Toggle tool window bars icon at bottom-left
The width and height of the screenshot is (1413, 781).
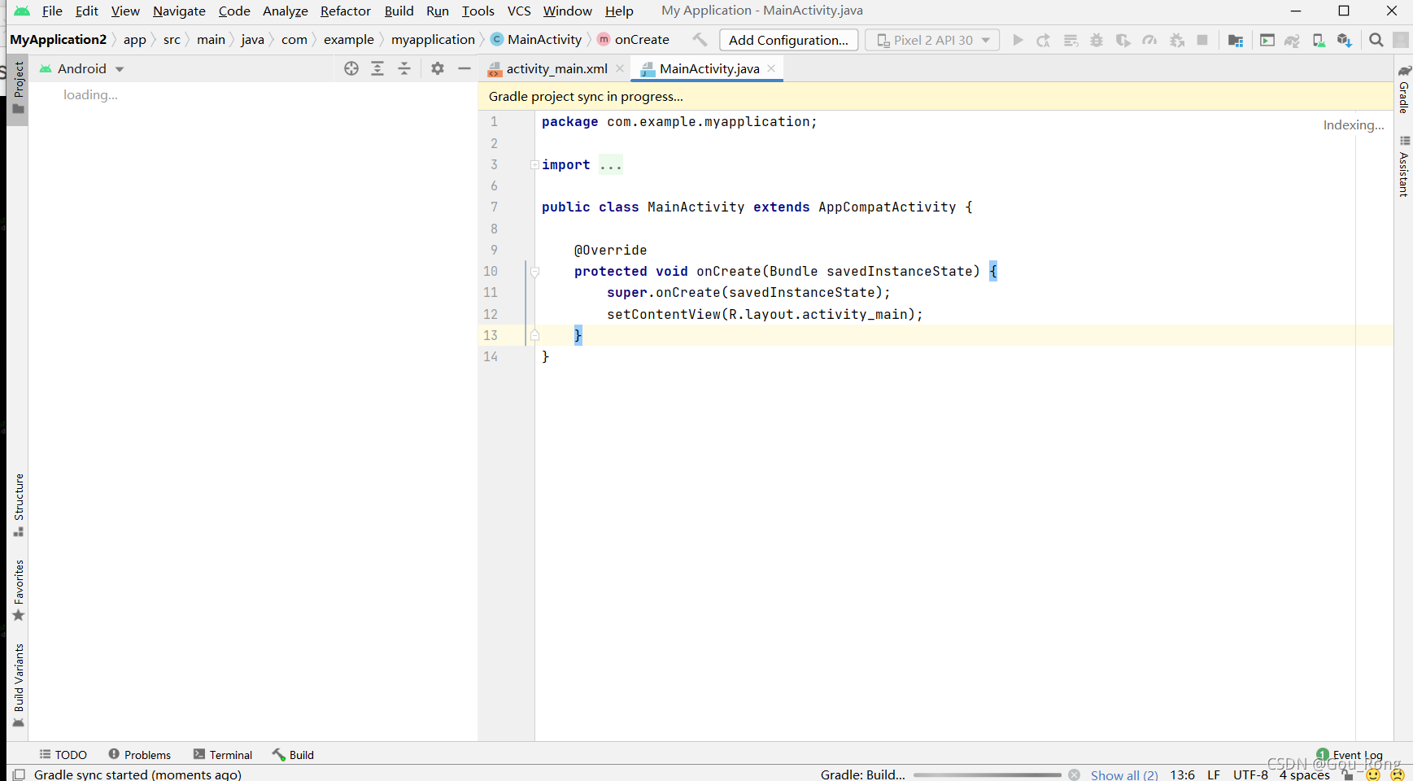[x=19, y=774]
